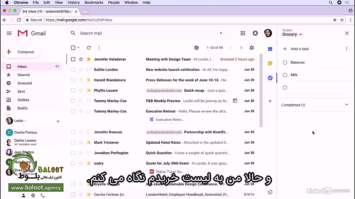Mark the Milk task as complete
This screenshot has height=199, width=355.
pyautogui.click(x=285, y=75)
